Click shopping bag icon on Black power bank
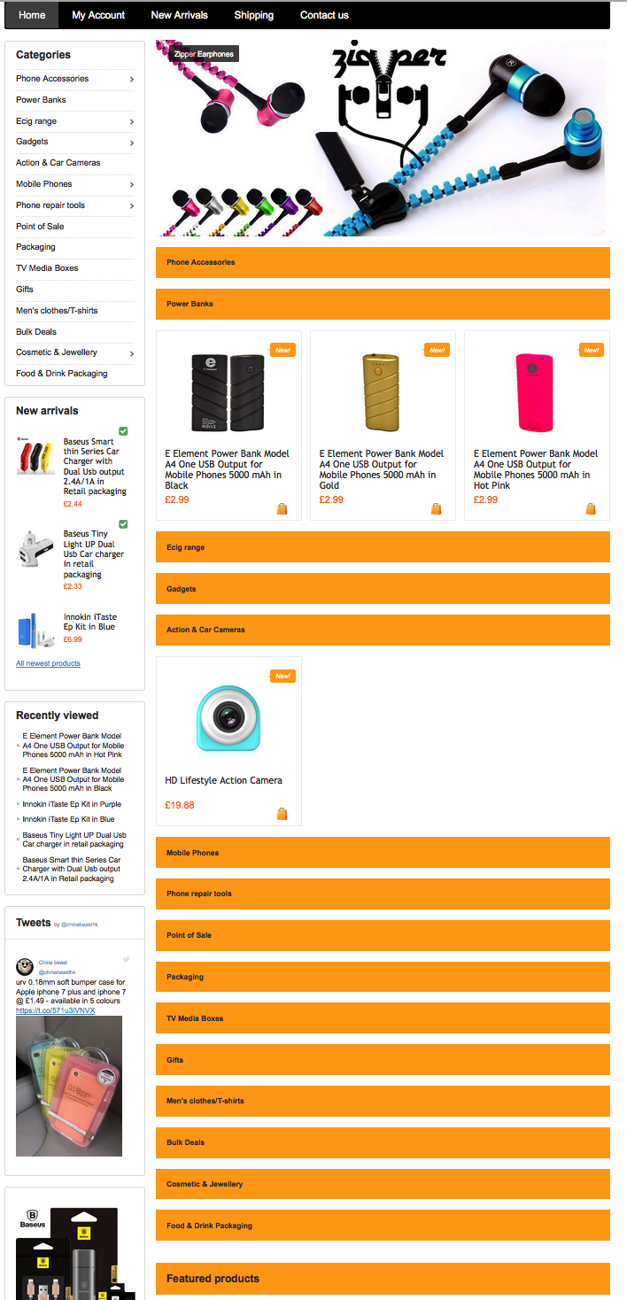 (x=282, y=509)
